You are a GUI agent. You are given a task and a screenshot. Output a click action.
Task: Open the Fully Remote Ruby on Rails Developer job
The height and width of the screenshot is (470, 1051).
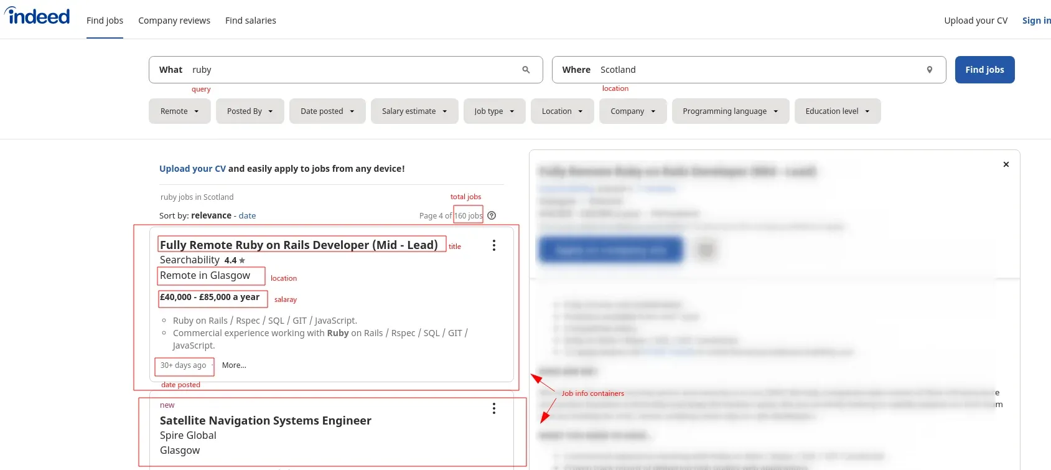coord(299,245)
